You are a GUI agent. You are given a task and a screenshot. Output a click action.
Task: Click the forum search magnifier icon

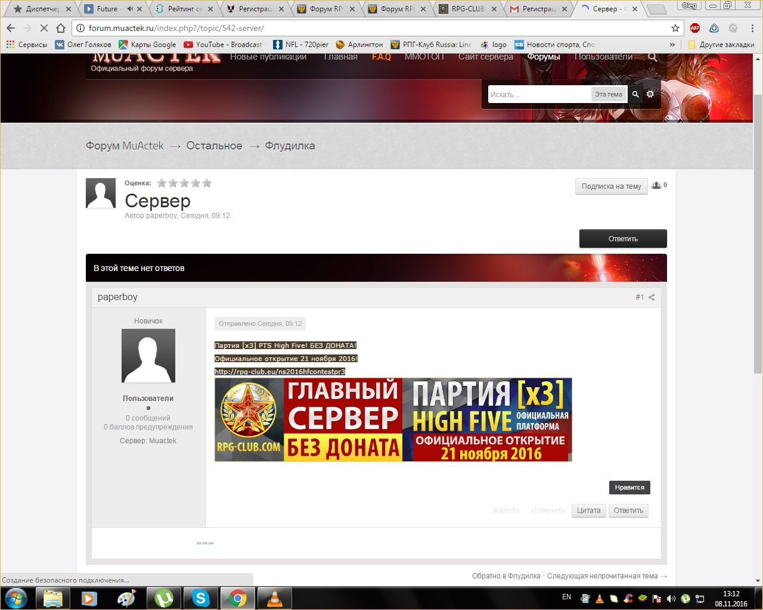635,94
